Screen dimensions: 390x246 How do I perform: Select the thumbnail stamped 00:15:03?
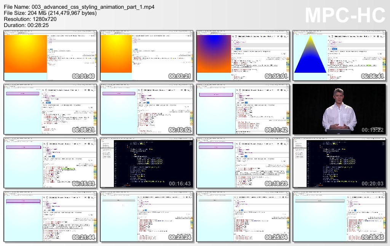click(x=50, y=163)
